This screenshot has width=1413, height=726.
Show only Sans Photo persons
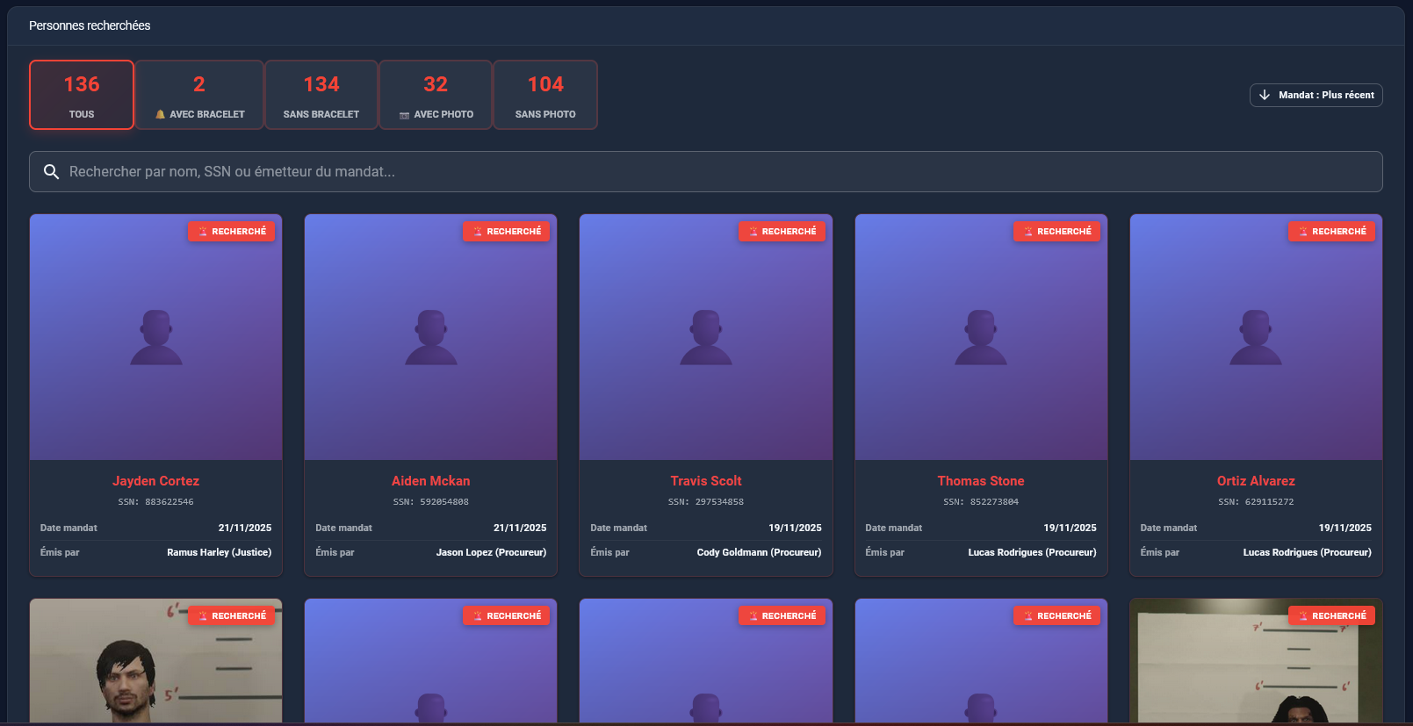click(x=545, y=95)
